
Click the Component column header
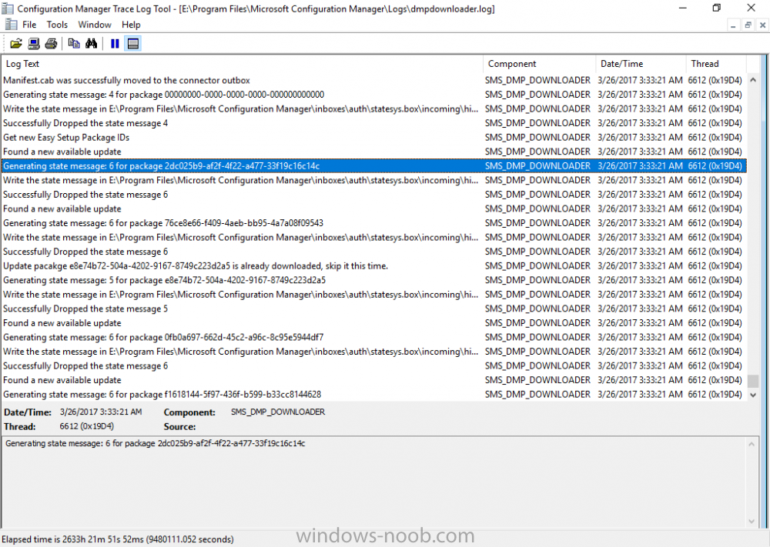pyautogui.click(x=540, y=64)
